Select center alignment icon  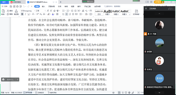pyautogui.click(x=67, y=14)
